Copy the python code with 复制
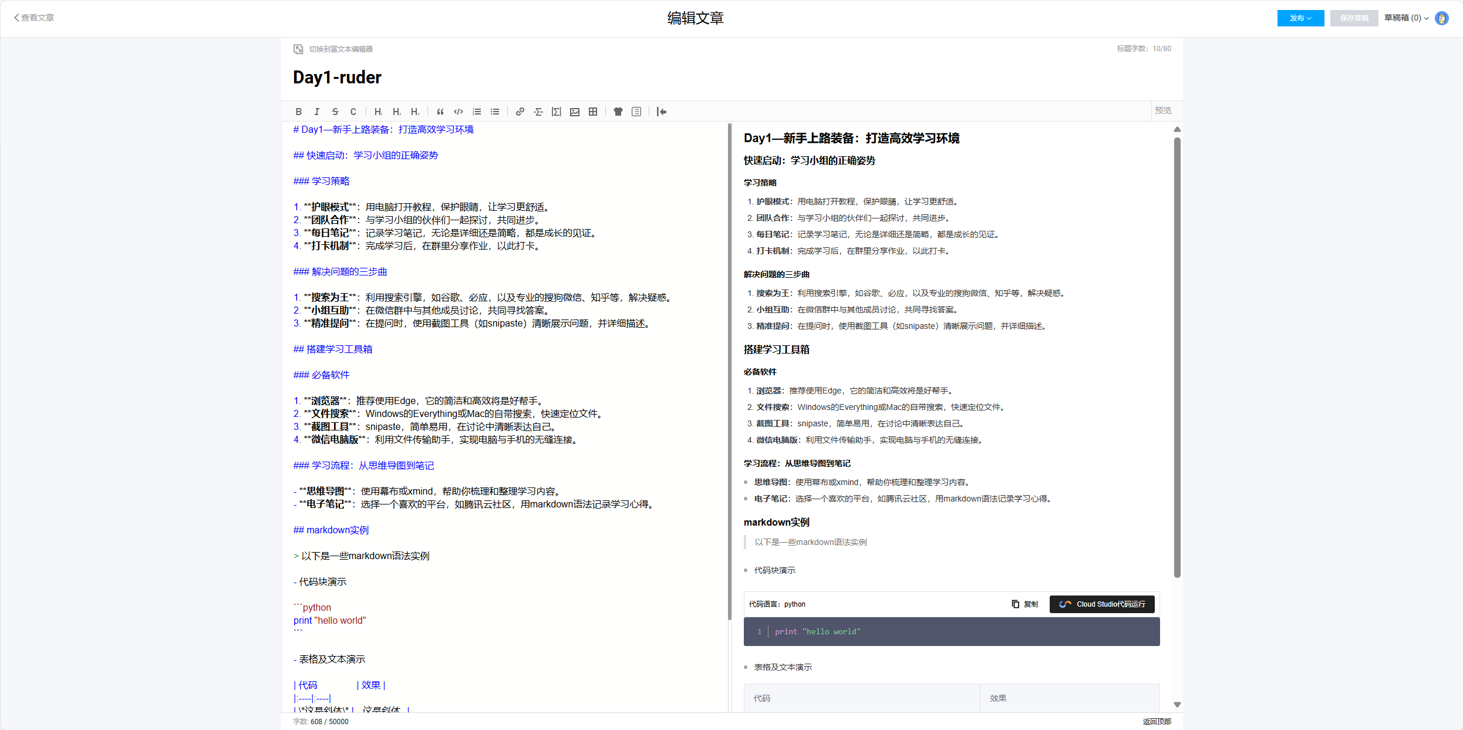This screenshot has width=1463, height=730. pyautogui.click(x=1025, y=604)
